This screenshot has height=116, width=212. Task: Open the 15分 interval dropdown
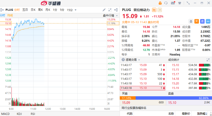(70, 10)
